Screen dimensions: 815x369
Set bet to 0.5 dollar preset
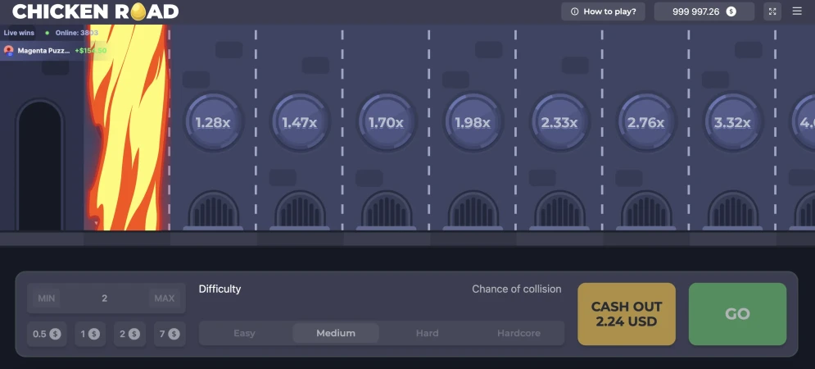pyautogui.click(x=47, y=334)
